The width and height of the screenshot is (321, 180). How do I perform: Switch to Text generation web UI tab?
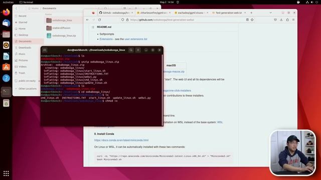(229, 13)
